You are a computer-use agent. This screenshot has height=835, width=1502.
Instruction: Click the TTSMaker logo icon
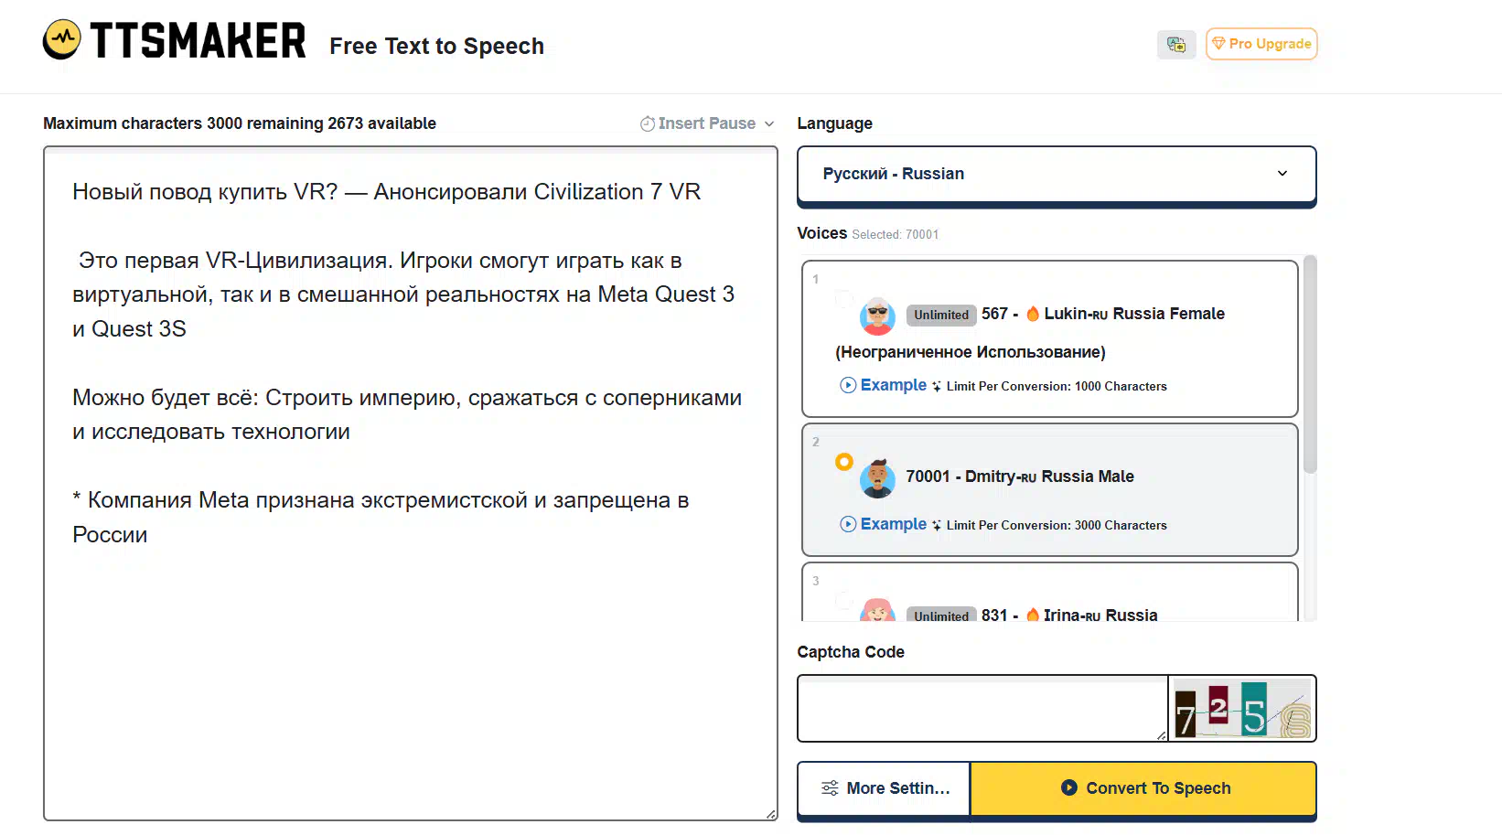pyautogui.click(x=62, y=39)
